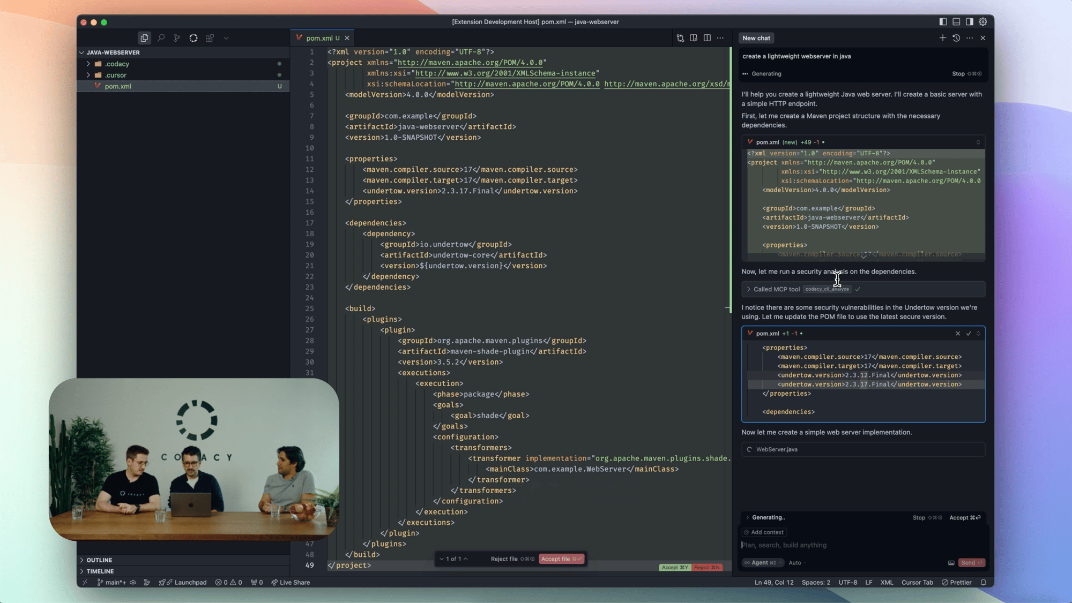This screenshot has width=1072, height=603.
Task: Select pom.xml in file explorer
Action: [182, 86]
